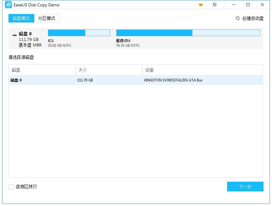This screenshot has width=272, height=206.
Task: Sort by the 大小 column header
Action: (x=109, y=70)
